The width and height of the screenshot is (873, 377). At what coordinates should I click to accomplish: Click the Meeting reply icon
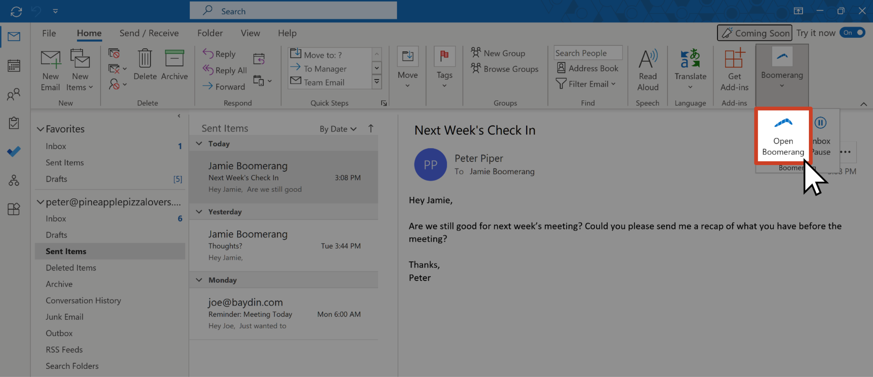pos(259,59)
